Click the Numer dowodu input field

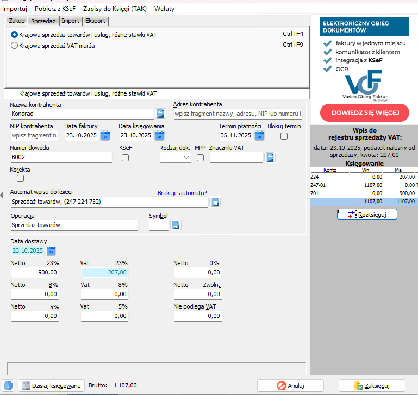tap(61, 158)
